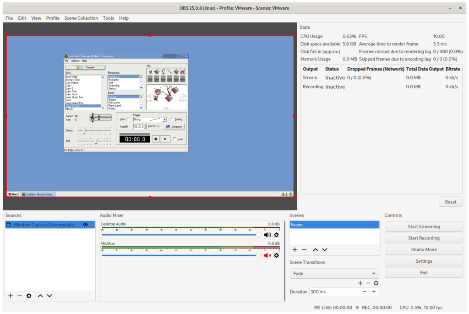Remove scene transition with minus icon
Viewport: 469px width, 314px height.
[x=368, y=283]
